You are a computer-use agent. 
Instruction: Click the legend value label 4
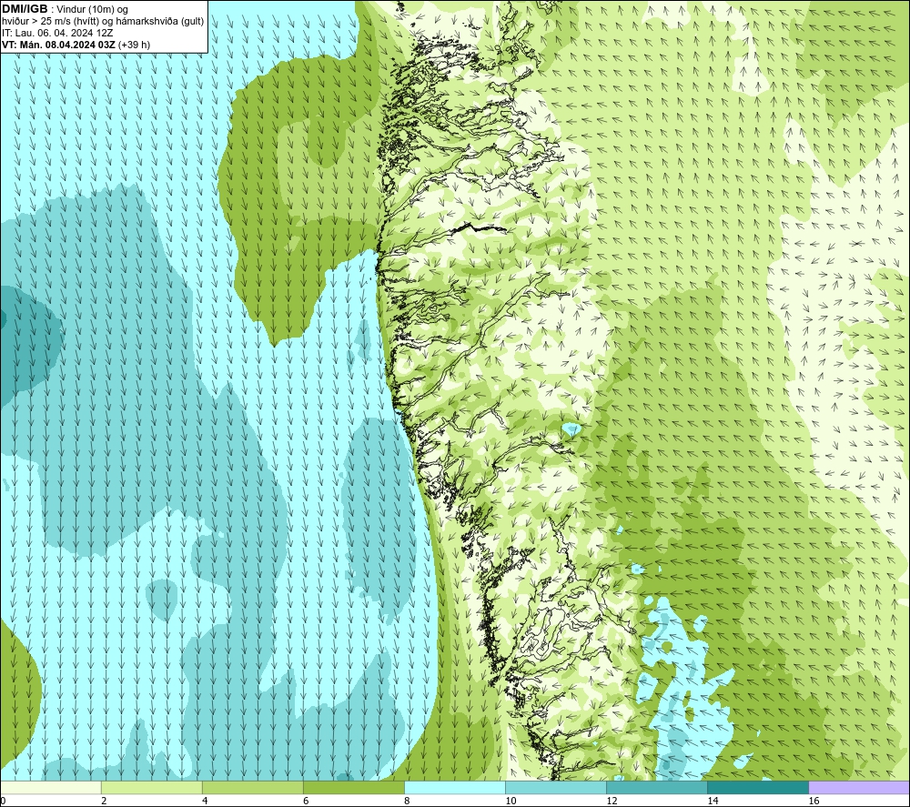tap(204, 801)
